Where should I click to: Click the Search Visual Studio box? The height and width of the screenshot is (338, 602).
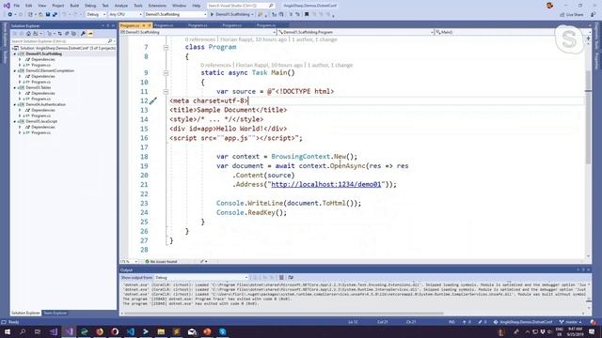coord(241,6)
